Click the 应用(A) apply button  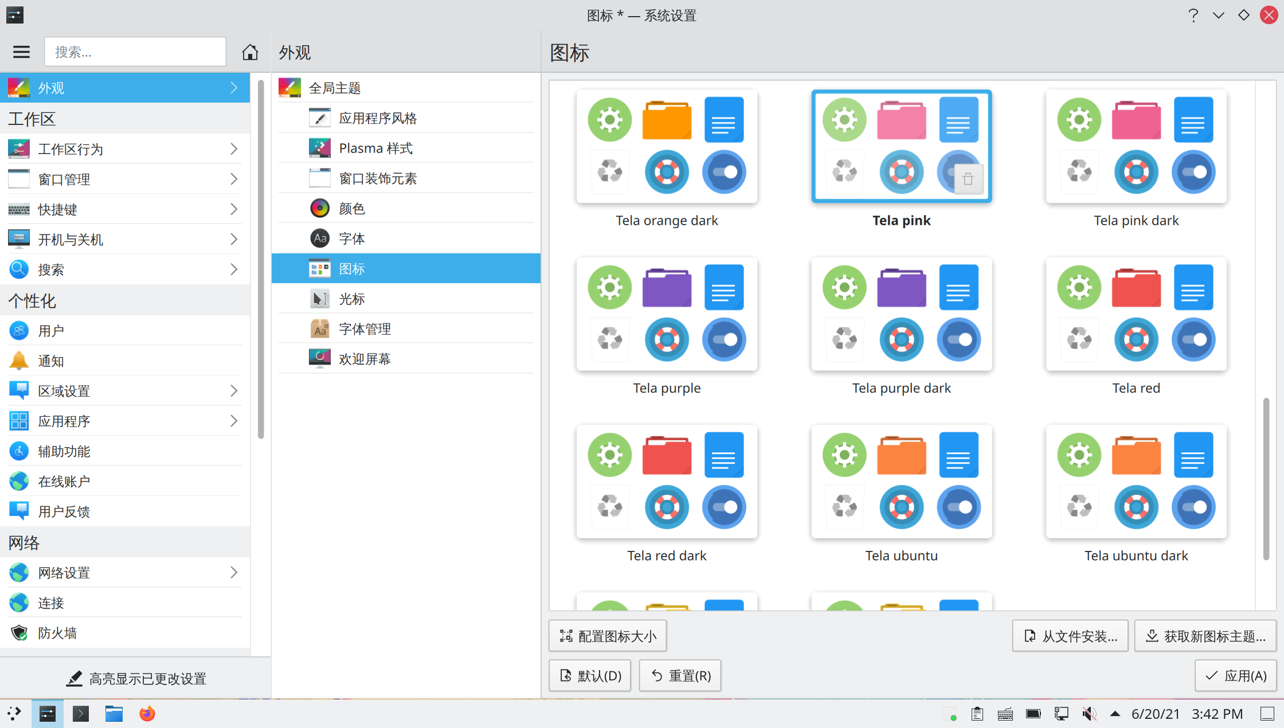click(1235, 676)
